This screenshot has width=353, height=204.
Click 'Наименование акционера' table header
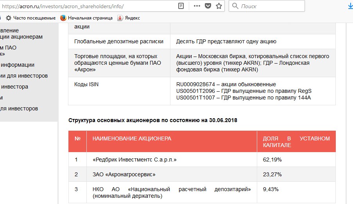pyautogui.click(x=132, y=138)
